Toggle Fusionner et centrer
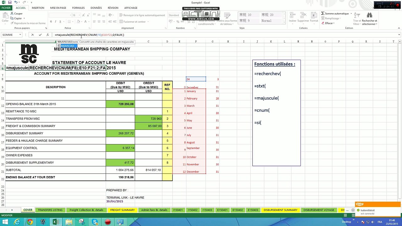Screen dimensions: 402x226 (132, 22)
